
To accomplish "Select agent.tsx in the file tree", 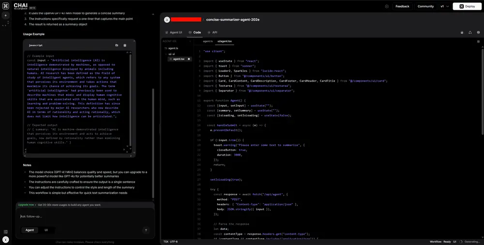I will tap(179, 59).
